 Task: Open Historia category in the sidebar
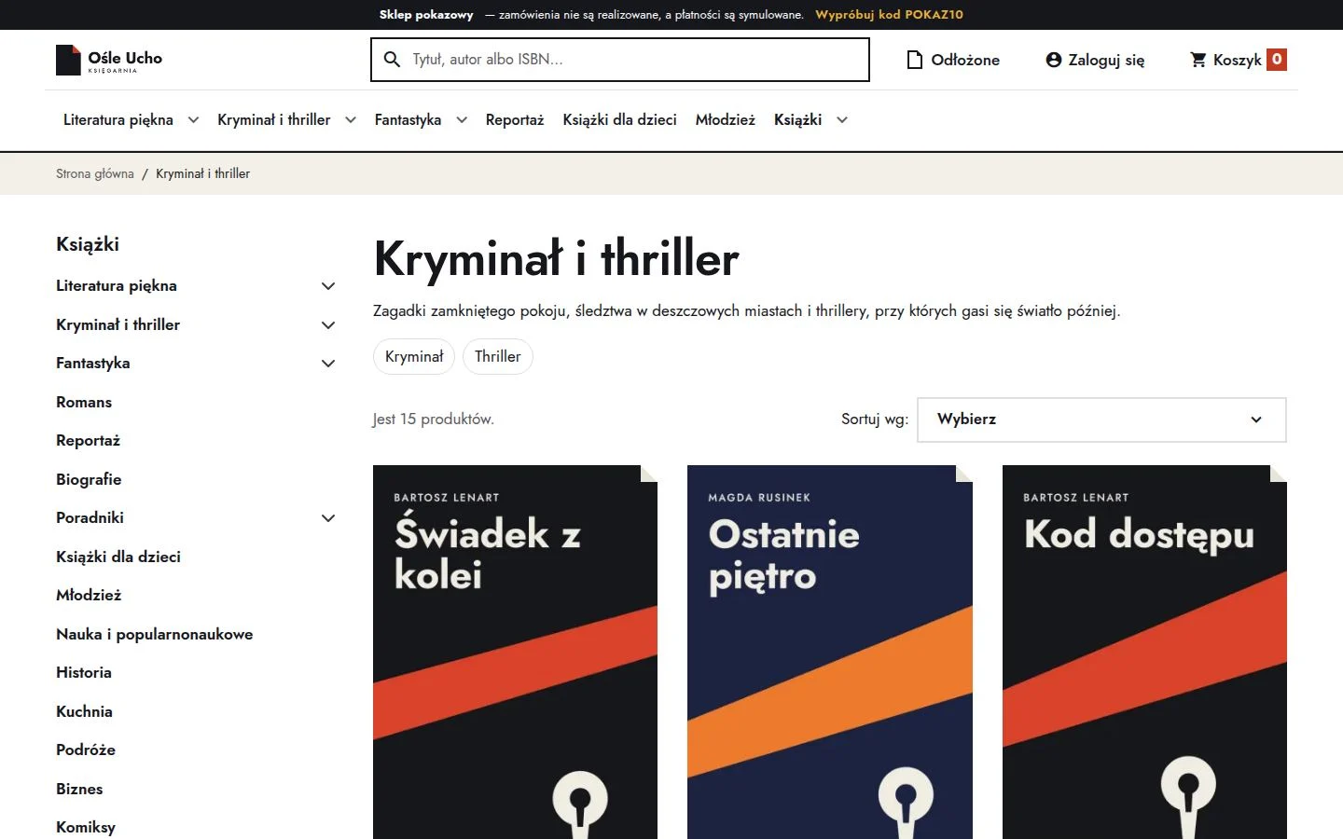pyautogui.click(x=84, y=673)
